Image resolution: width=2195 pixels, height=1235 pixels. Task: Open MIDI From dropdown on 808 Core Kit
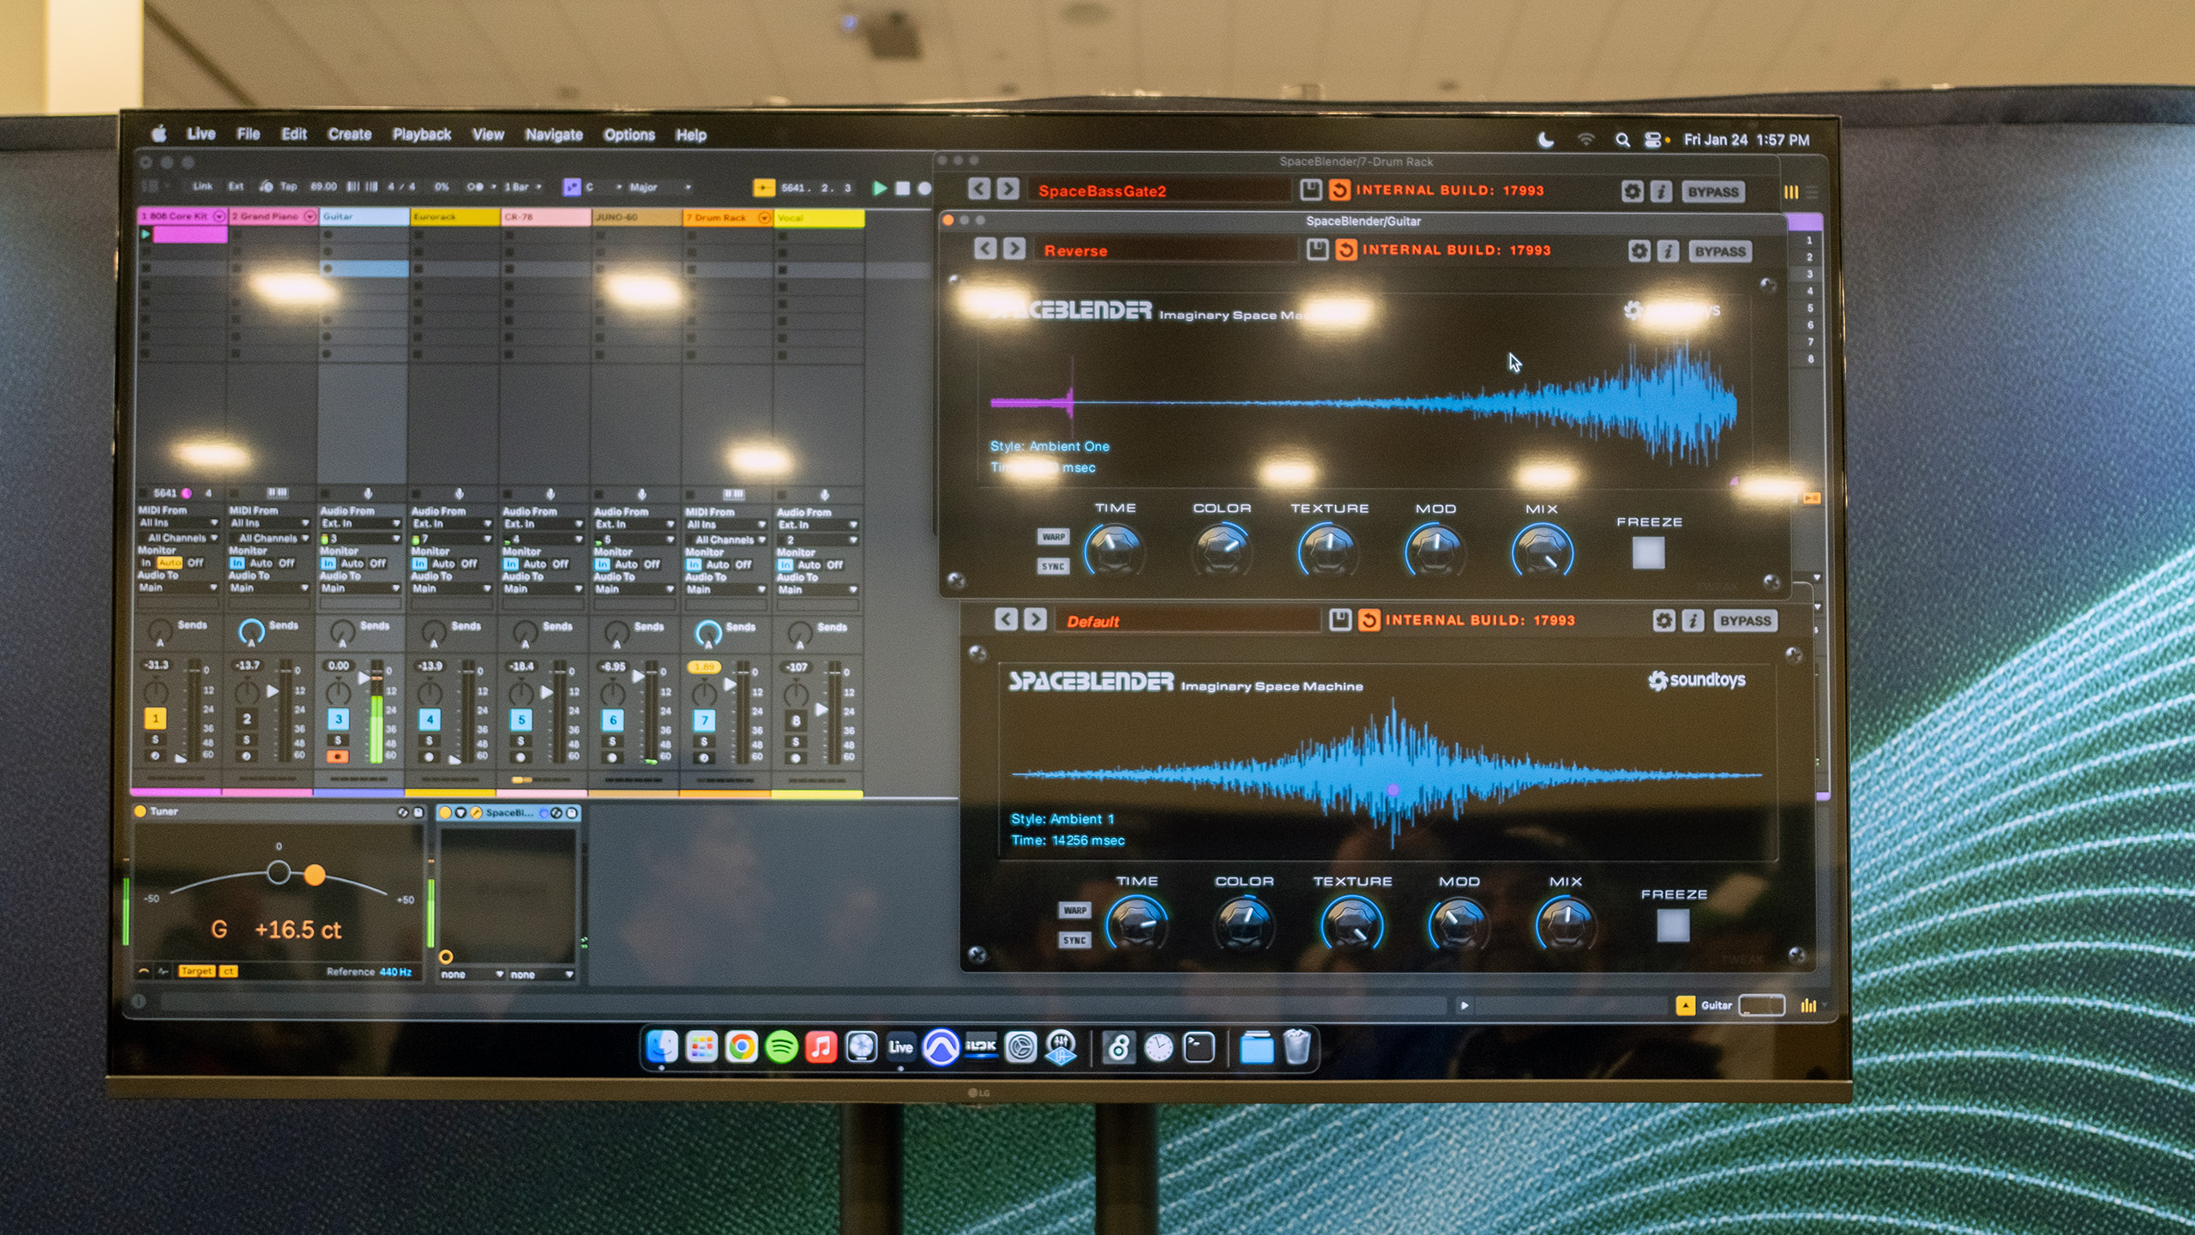(x=179, y=522)
